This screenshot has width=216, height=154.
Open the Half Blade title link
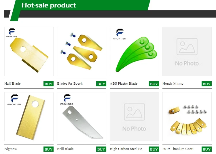point(12,83)
